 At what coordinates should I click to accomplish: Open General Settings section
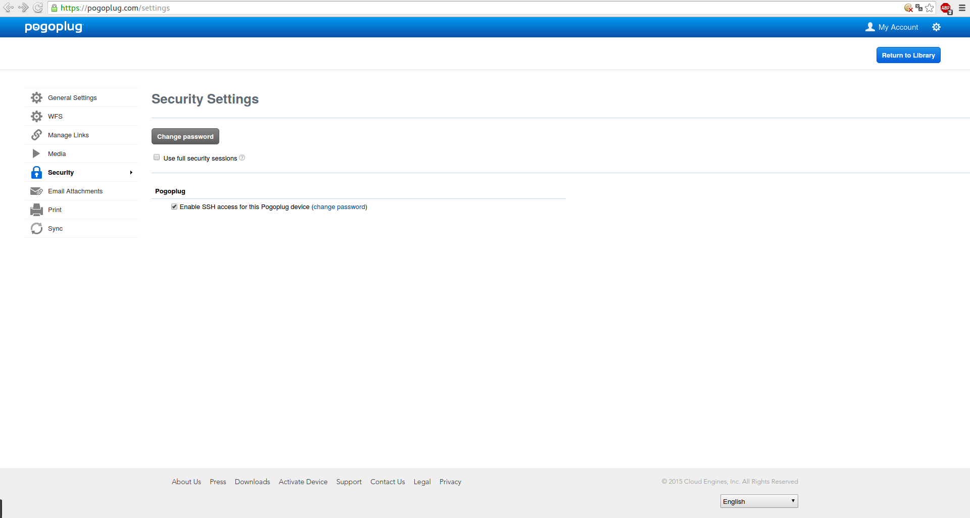click(x=81, y=97)
